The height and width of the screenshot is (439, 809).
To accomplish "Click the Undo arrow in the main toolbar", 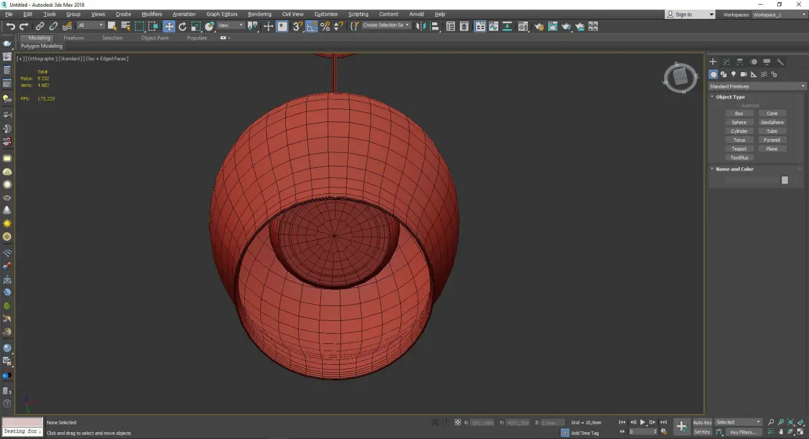I will coord(10,26).
